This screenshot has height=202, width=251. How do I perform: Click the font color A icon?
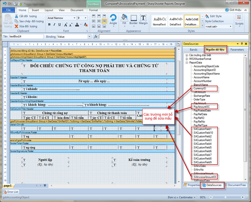[77, 25]
